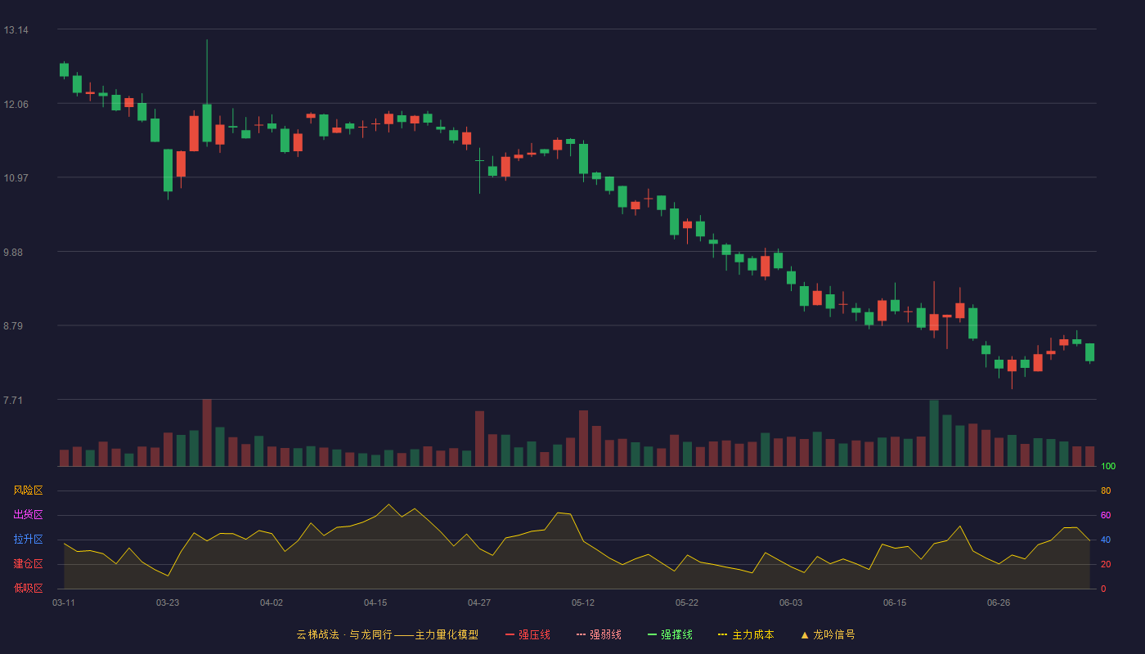Click the blue 40 indicator scale label
This screenshot has height=654, width=1145.
tap(1106, 540)
